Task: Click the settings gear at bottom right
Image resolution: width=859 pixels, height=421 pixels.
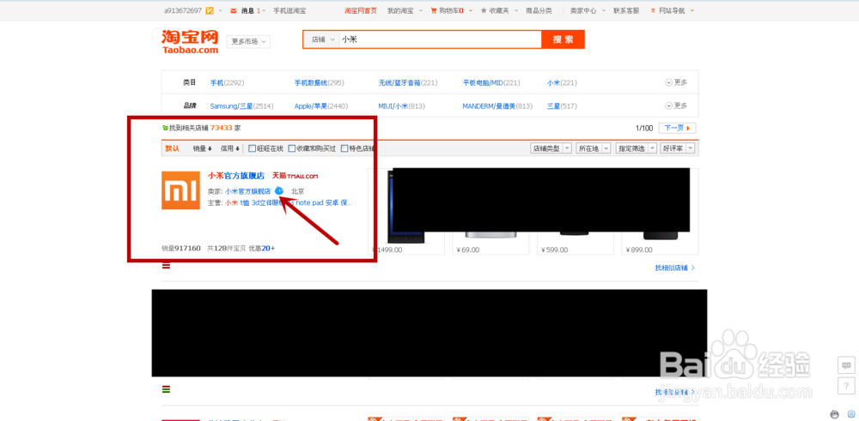Action: (x=851, y=414)
